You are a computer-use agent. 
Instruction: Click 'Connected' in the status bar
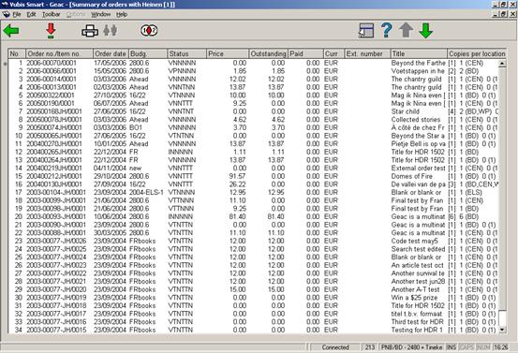tap(335, 347)
